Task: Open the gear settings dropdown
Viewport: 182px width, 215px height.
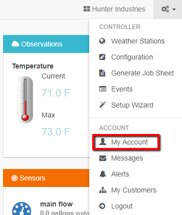Action: click(167, 9)
